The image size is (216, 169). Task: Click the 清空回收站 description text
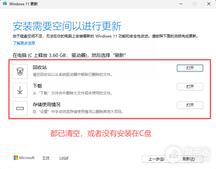point(72,75)
